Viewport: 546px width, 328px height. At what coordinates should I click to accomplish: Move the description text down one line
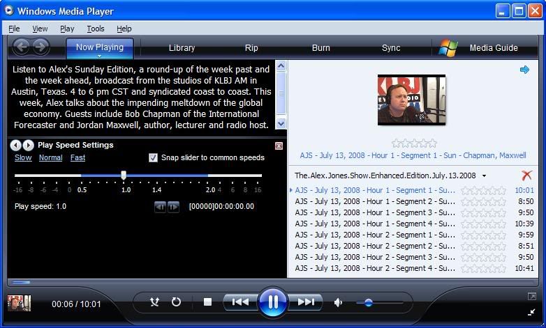click(x=281, y=123)
